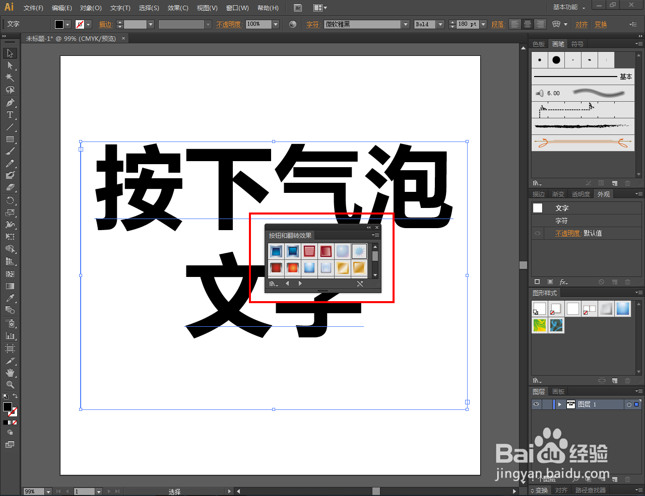
Task: Open zoom level 99% dropdown
Action: pyautogui.click(x=48, y=491)
